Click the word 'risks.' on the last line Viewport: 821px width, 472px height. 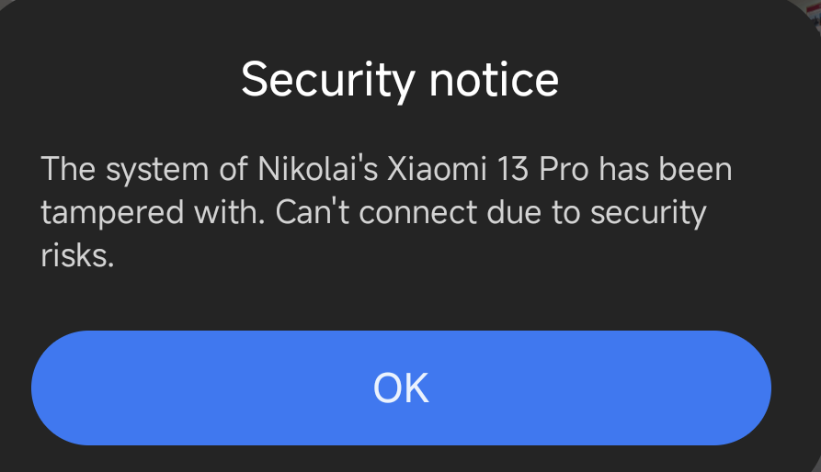[77, 255]
